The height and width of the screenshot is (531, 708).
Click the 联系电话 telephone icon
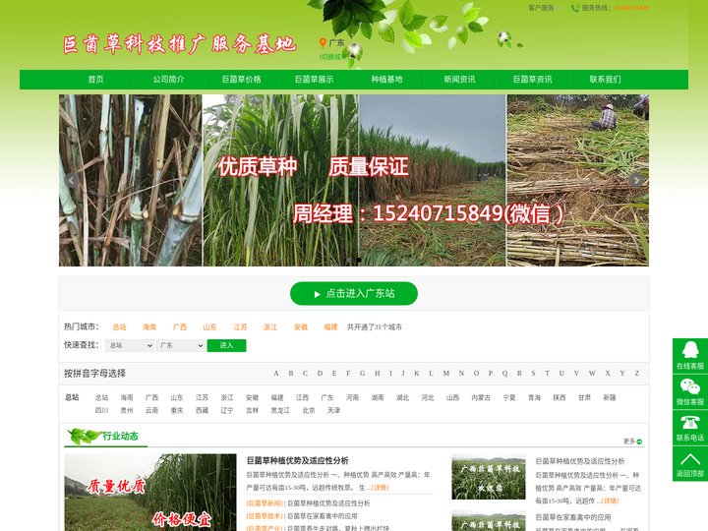[690, 423]
